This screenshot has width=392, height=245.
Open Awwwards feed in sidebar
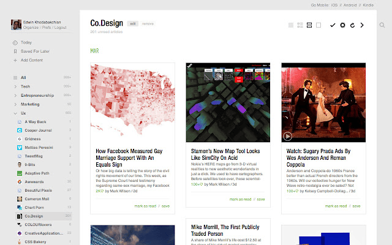coord(34,182)
